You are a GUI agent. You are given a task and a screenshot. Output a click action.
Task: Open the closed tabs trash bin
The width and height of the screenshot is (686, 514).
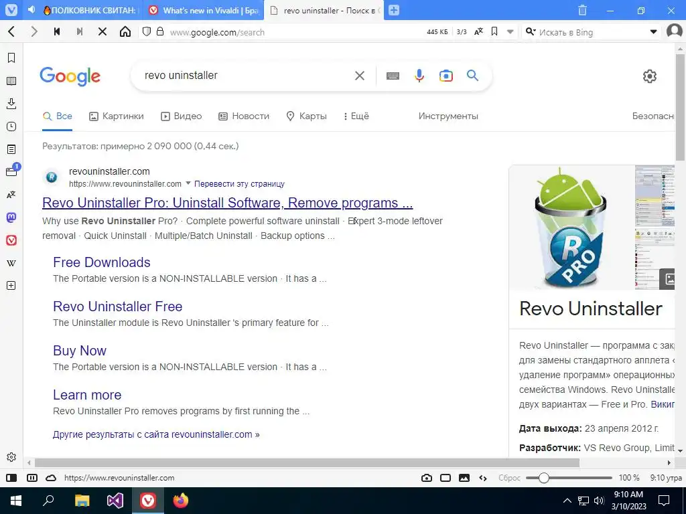point(582,10)
